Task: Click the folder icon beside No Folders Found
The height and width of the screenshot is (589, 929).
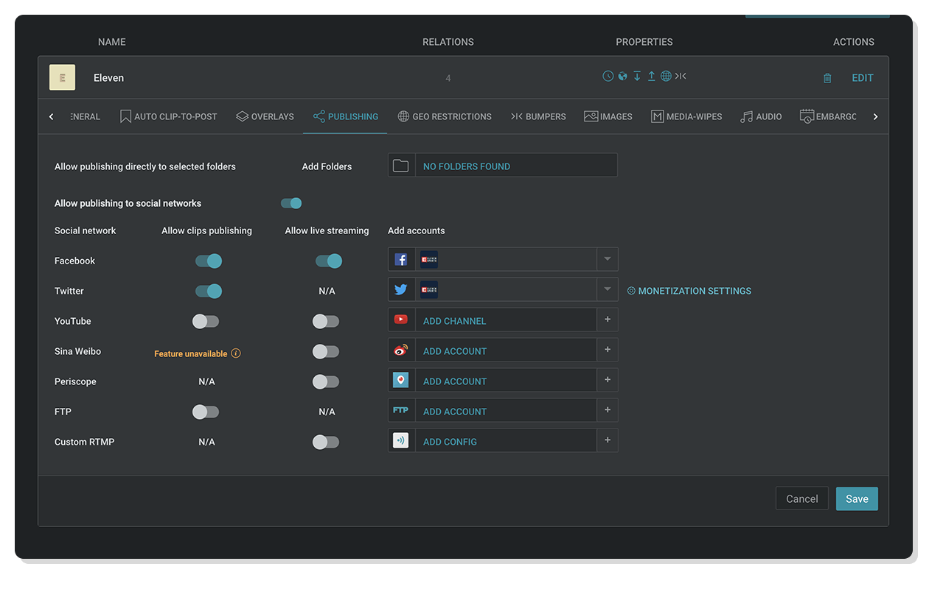Action: pyautogui.click(x=401, y=166)
